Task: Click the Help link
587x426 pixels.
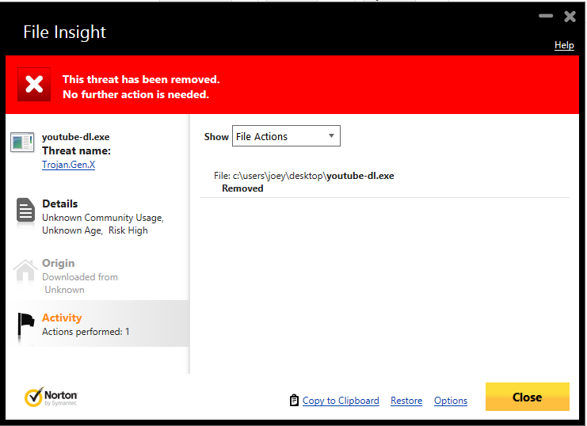Action: [564, 45]
